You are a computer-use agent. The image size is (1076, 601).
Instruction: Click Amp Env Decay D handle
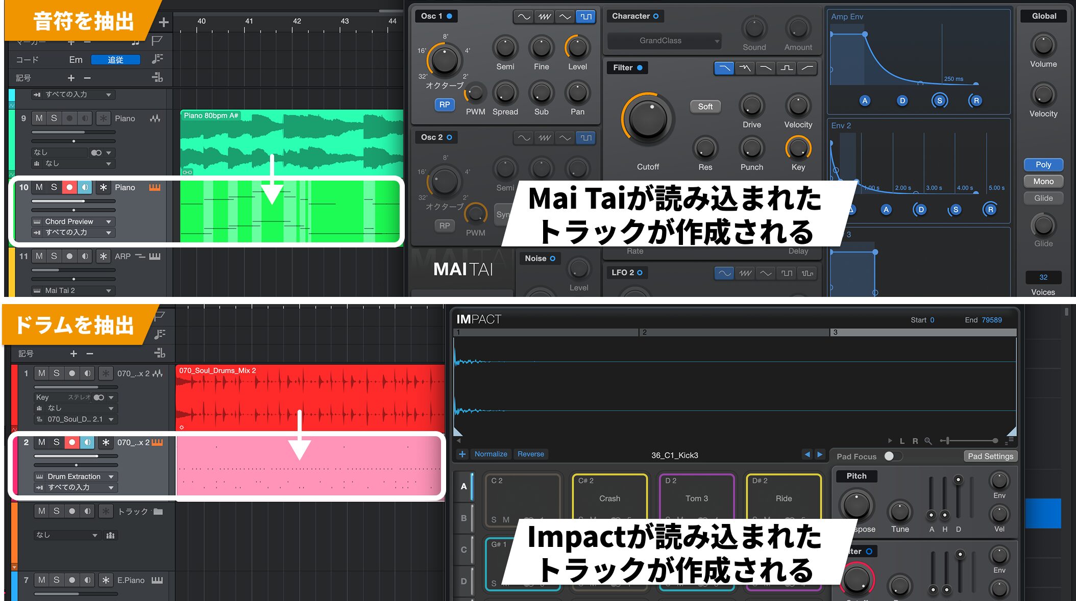pos(902,101)
